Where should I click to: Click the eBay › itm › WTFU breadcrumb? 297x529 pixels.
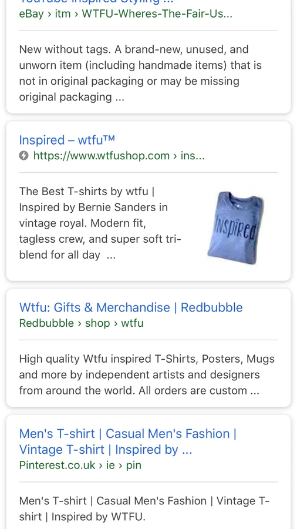126,14
